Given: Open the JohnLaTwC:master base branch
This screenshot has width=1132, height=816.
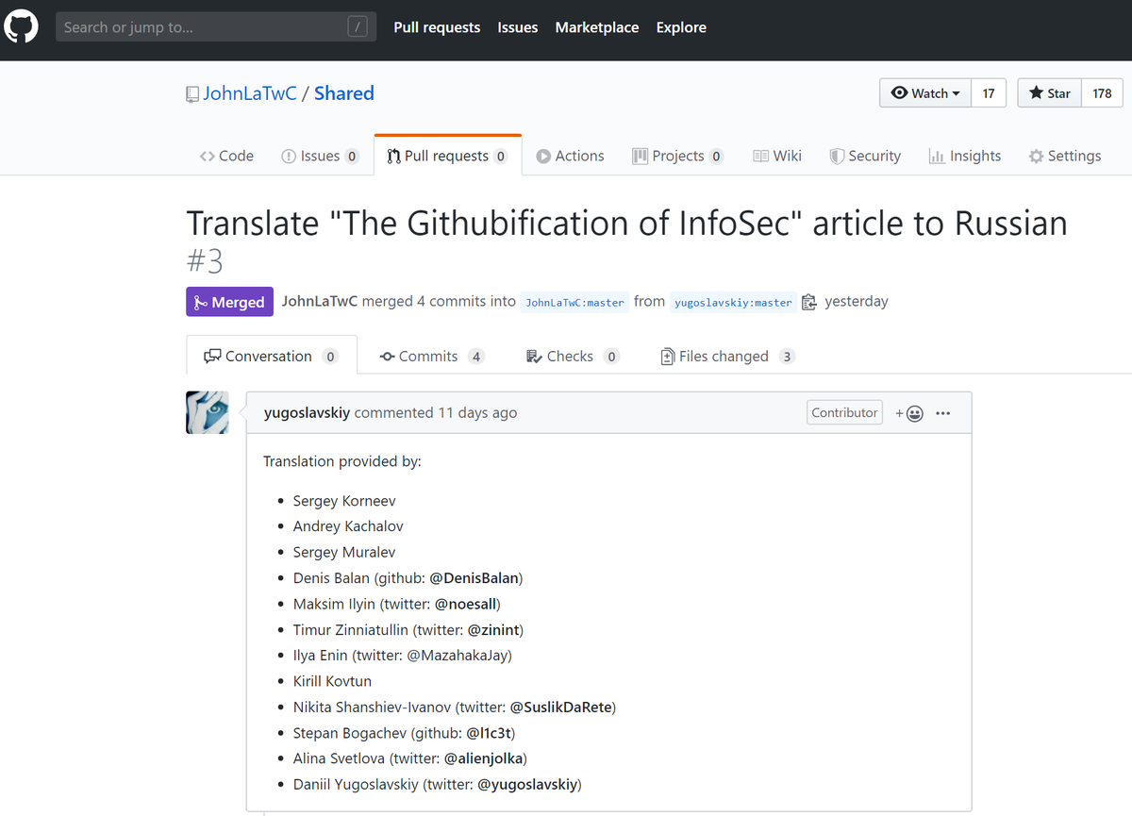Looking at the screenshot, I should point(574,302).
